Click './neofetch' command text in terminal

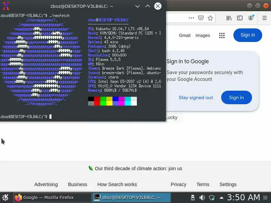point(60,16)
